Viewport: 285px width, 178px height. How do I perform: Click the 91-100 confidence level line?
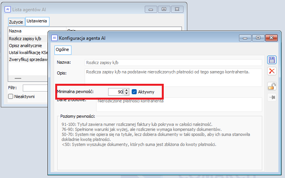point(137,124)
